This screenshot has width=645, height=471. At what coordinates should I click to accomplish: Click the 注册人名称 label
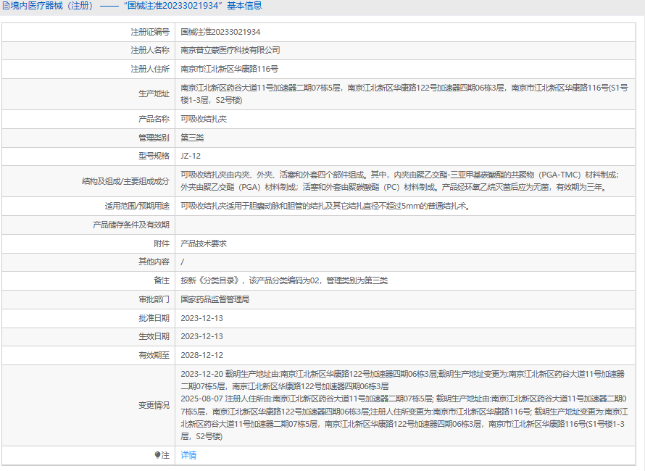tap(150, 50)
